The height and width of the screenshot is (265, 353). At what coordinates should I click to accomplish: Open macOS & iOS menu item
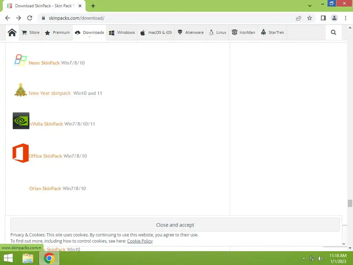pyautogui.click(x=156, y=32)
